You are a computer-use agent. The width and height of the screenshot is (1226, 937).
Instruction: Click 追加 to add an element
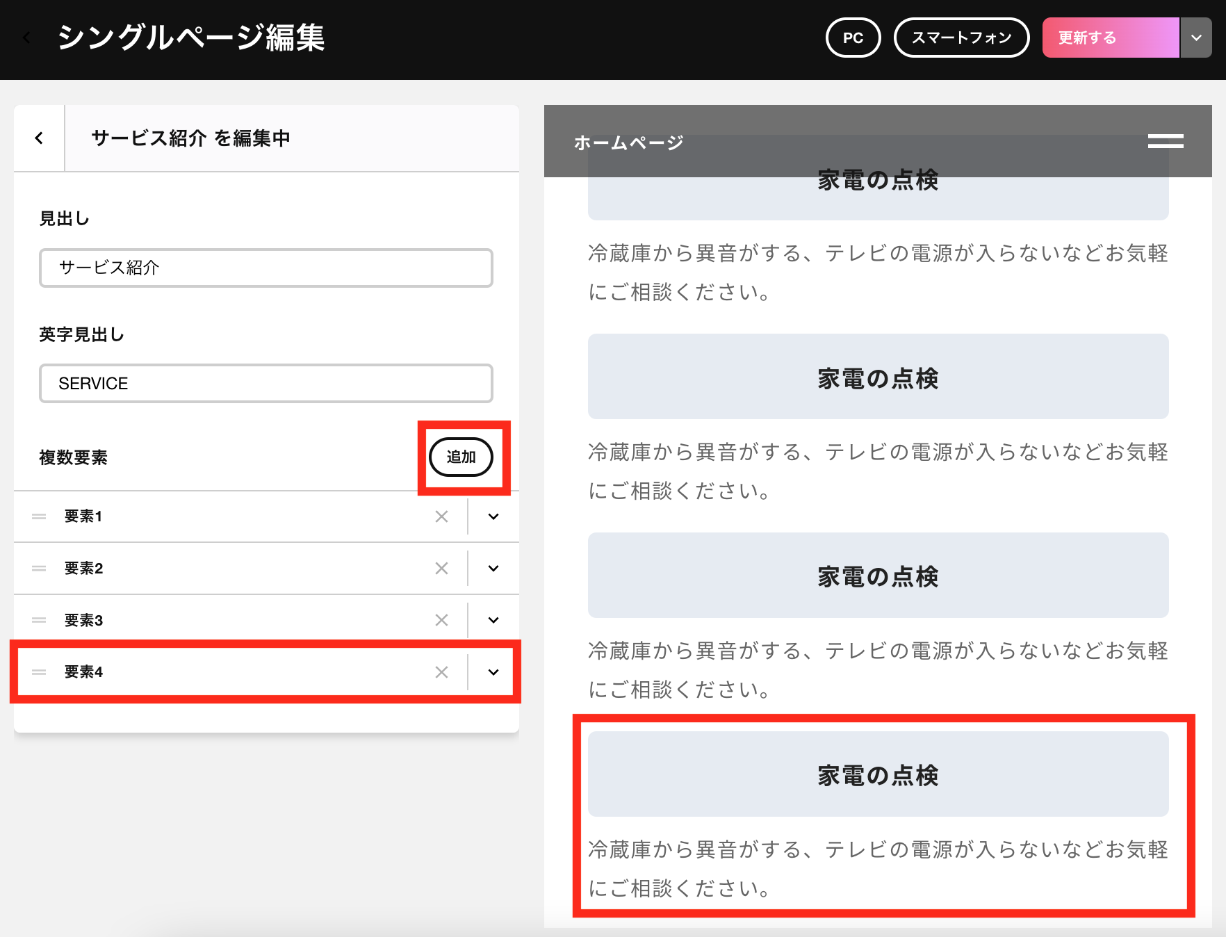[x=461, y=457]
